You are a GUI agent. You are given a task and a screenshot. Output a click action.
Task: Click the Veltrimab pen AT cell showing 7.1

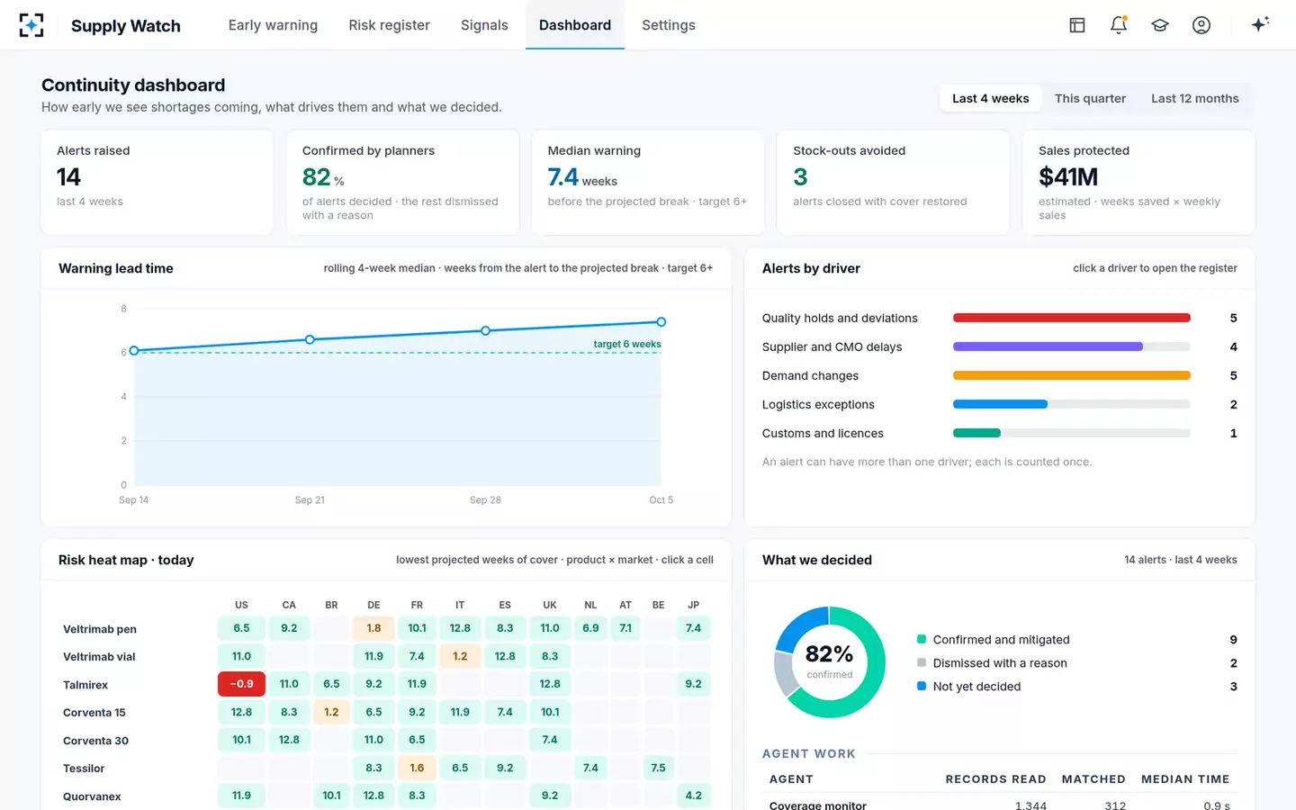coord(625,628)
